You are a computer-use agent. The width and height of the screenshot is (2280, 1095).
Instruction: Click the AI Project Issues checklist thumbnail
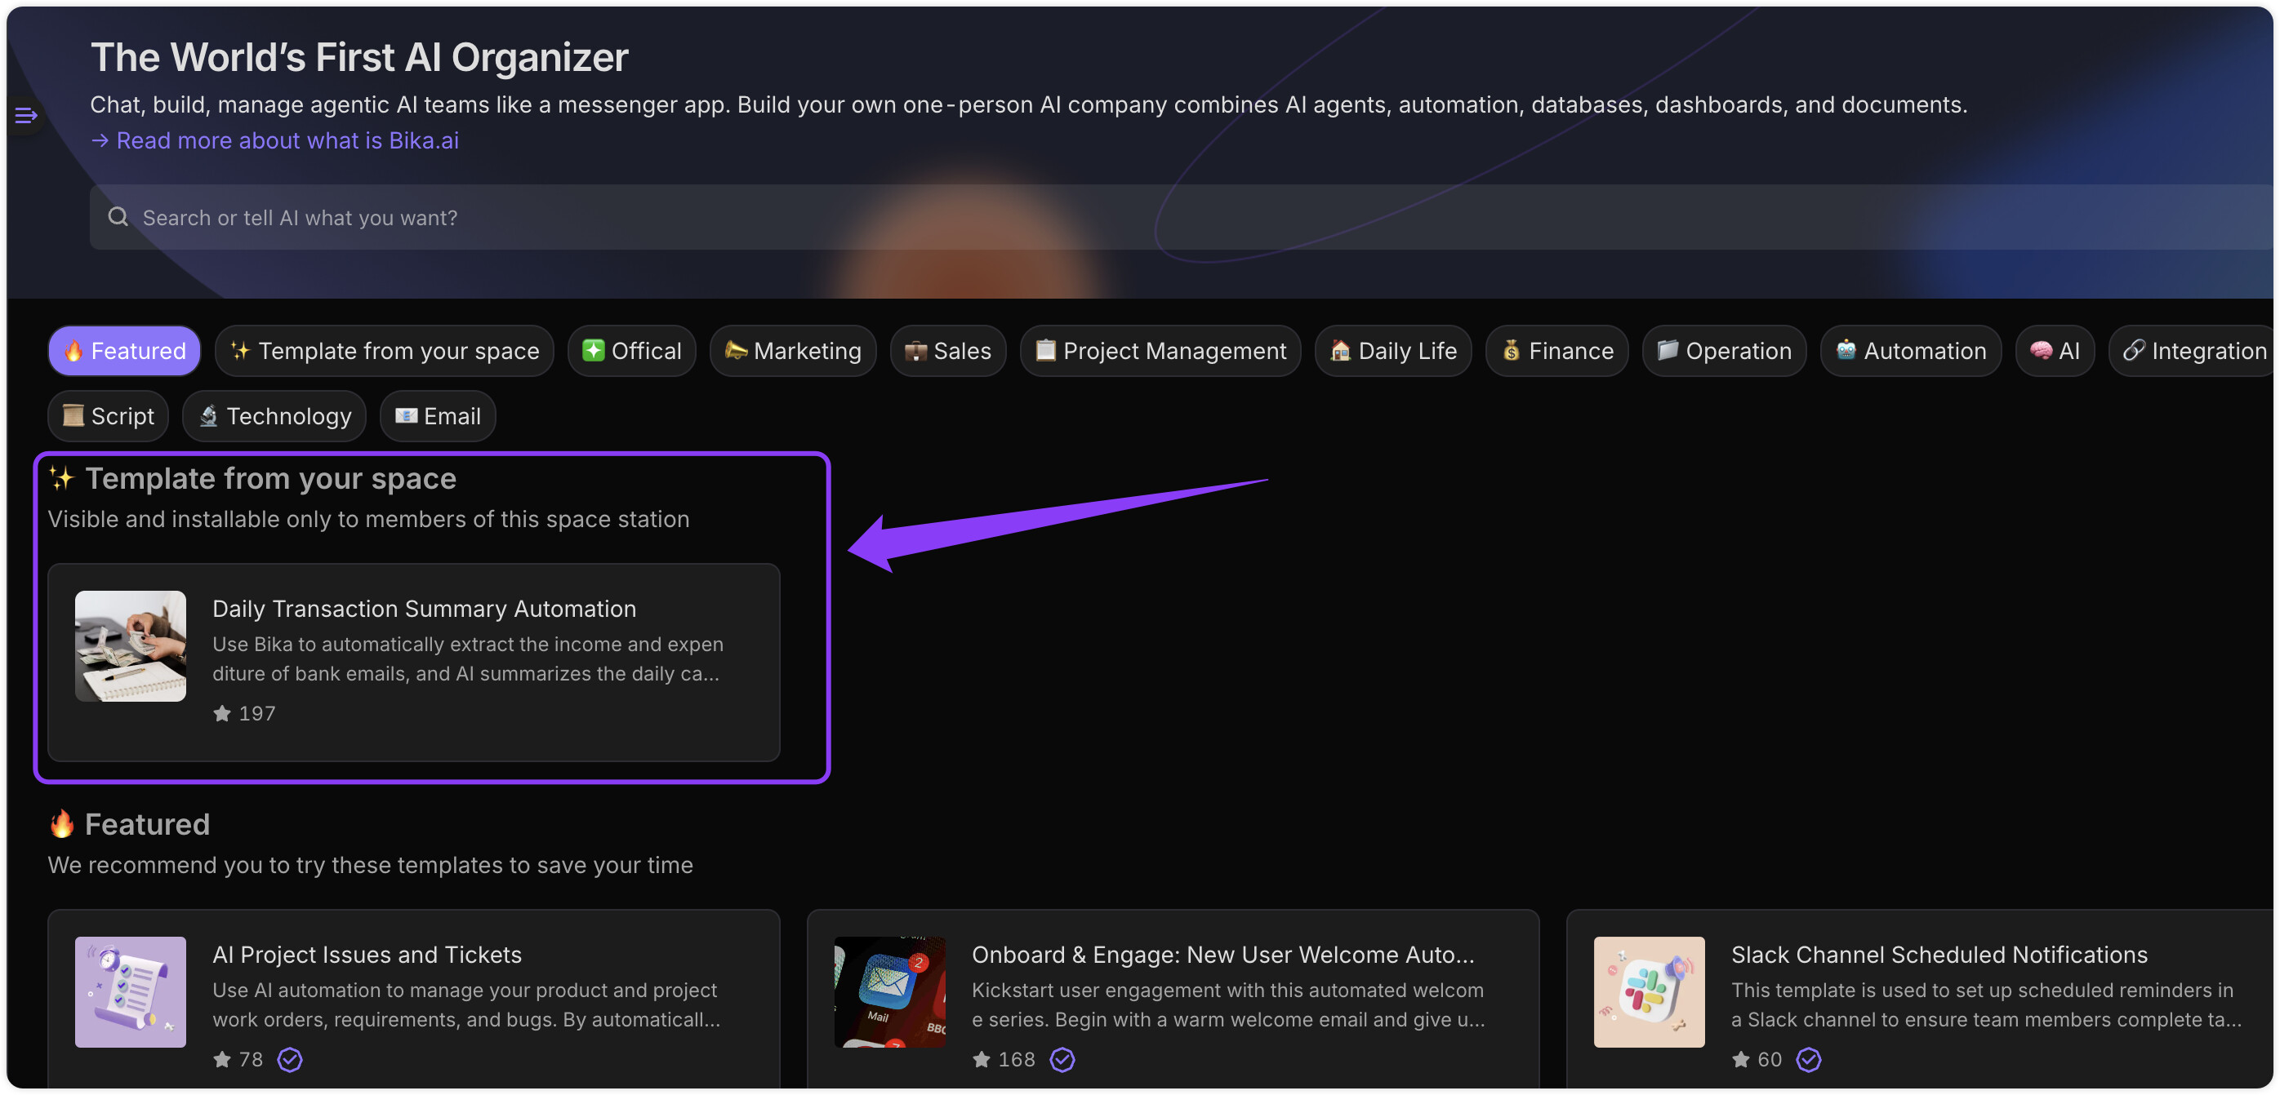(130, 992)
